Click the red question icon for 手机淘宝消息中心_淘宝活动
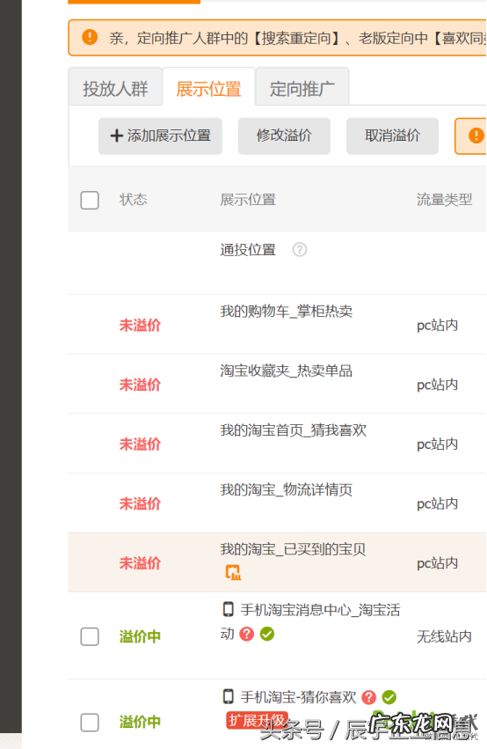Image resolution: width=487 pixels, height=749 pixels. click(247, 634)
